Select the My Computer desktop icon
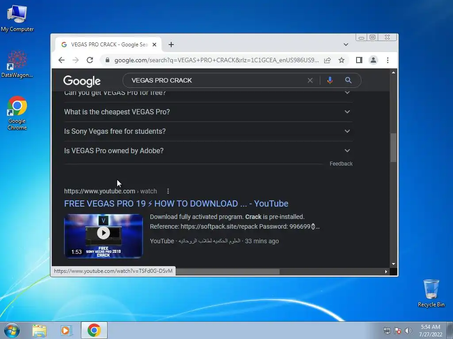The image size is (453, 339). pos(17,18)
